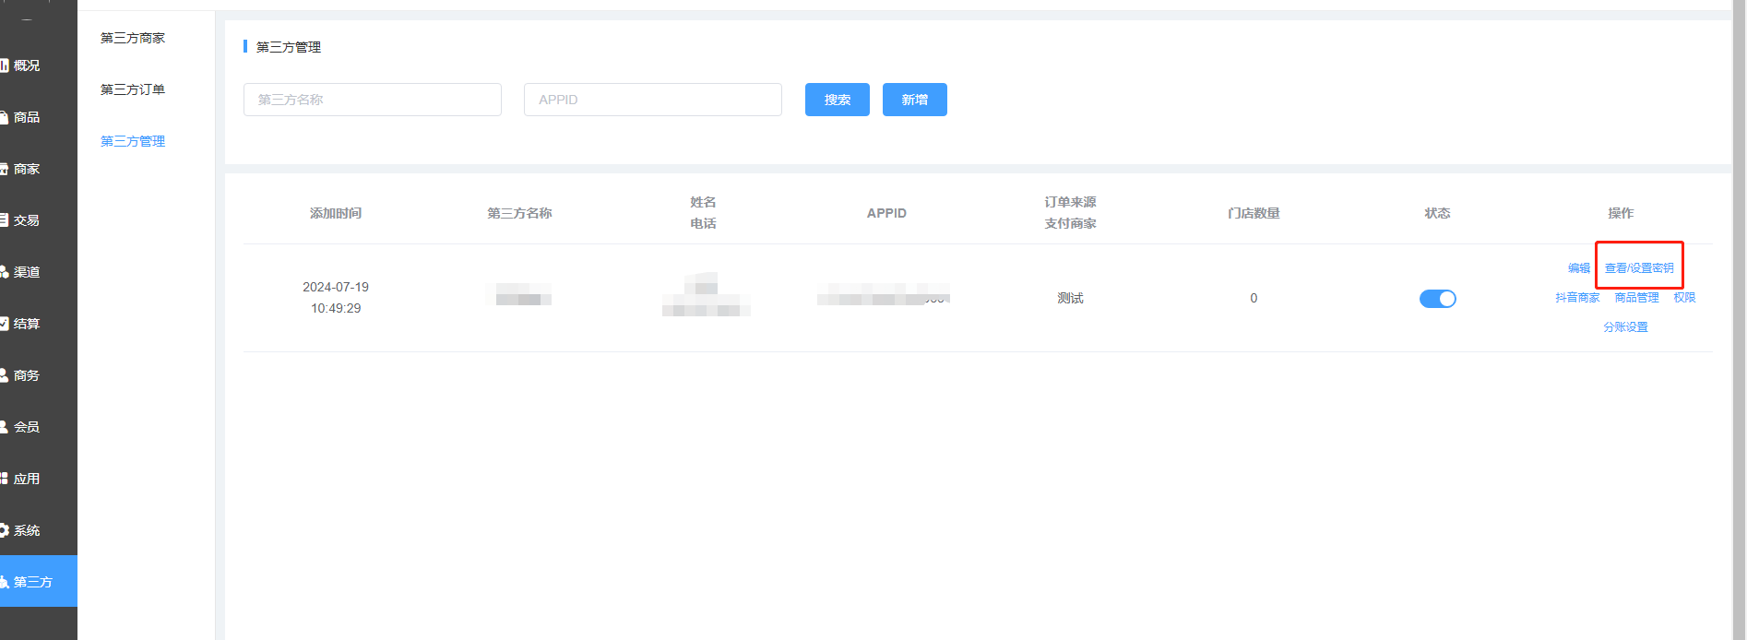Screen dimensions: 1747x640
Task: Click the 新增 add button
Action: [x=914, y=100]
